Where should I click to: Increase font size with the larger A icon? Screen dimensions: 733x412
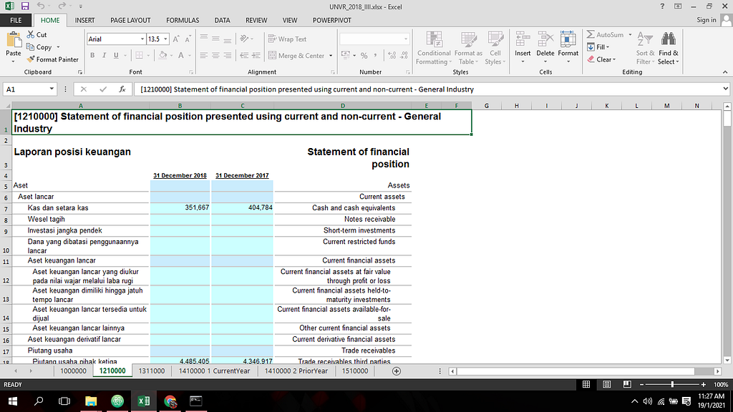176,39
